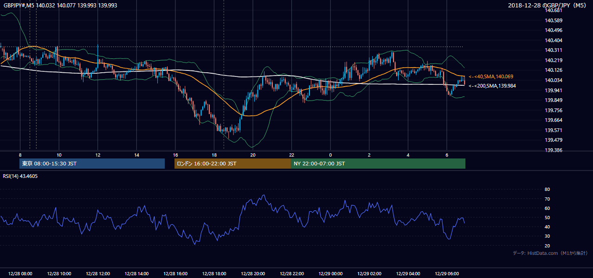Click the RSI 80 level label

[x=547, y=190]
